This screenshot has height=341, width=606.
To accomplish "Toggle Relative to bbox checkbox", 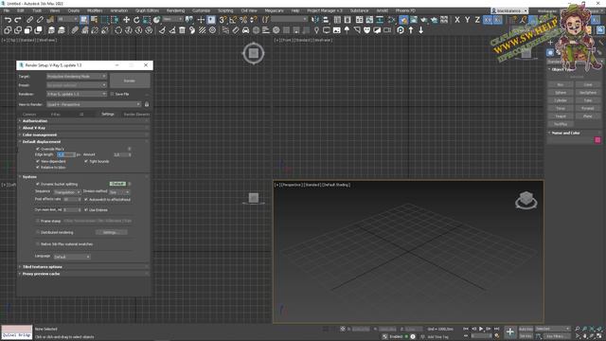I will coord(38,168).
